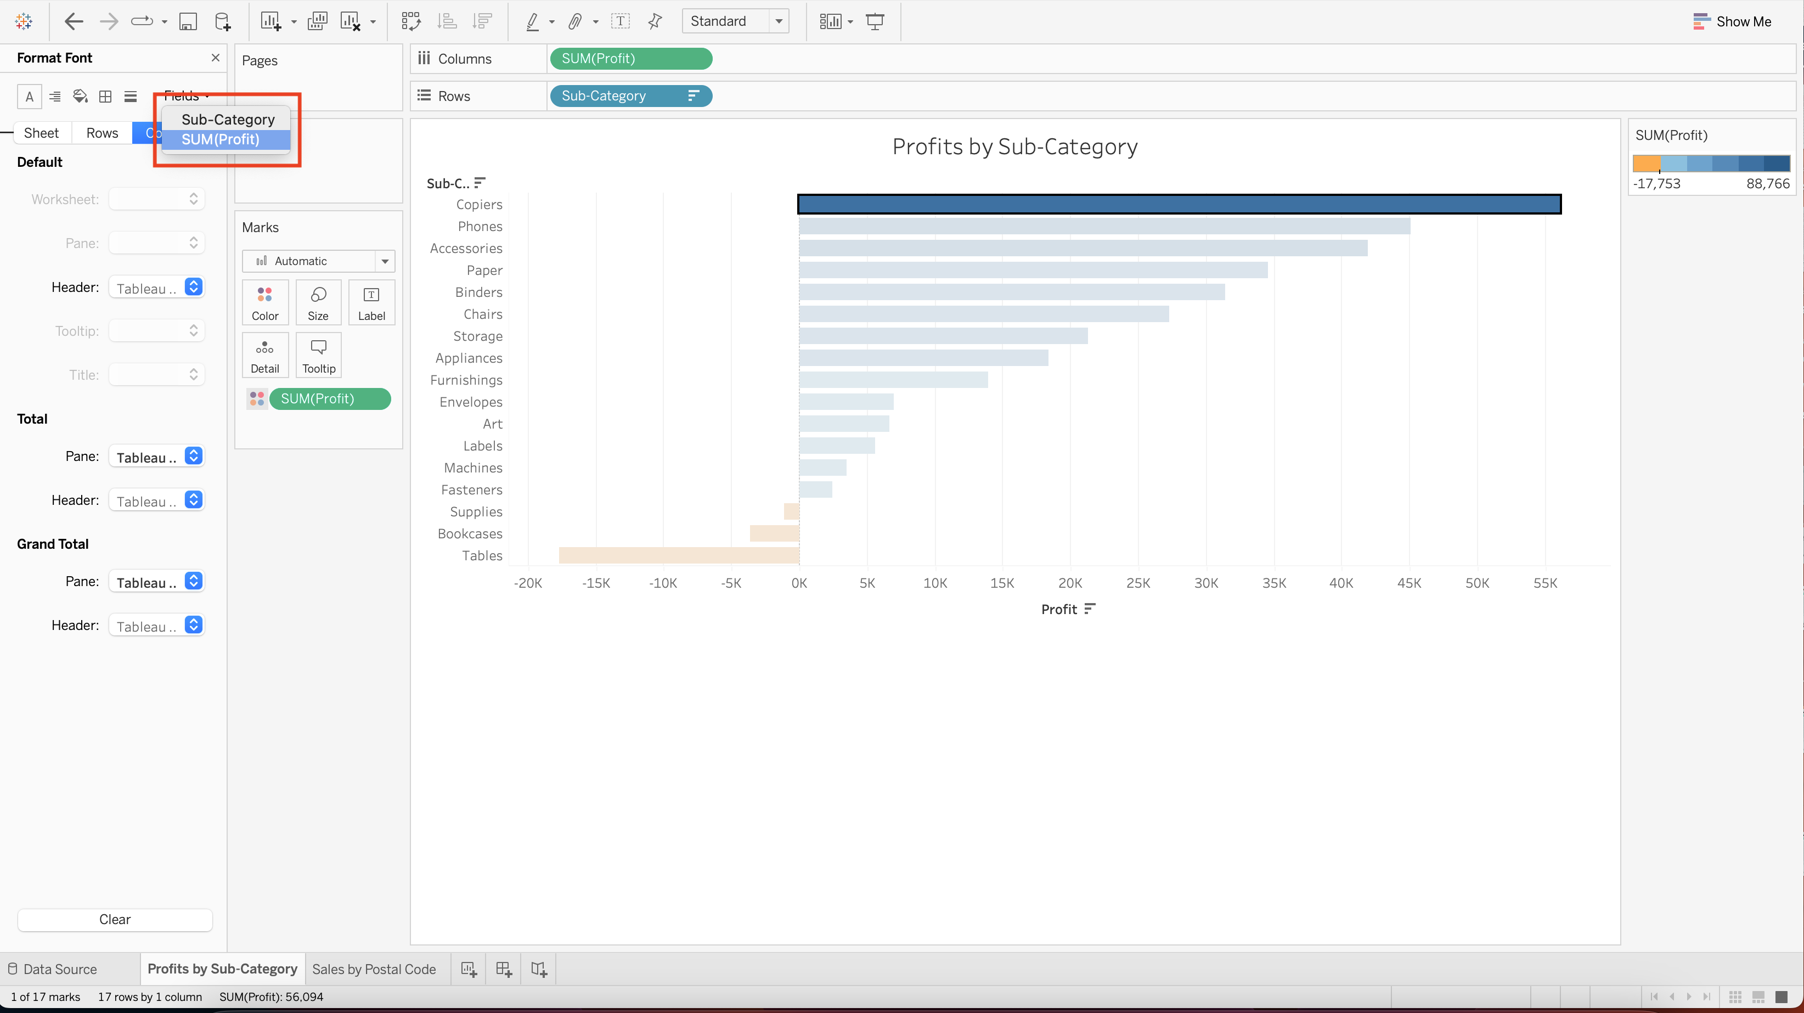Viewport: 1804px width, 1013px height.
Task: Select the Alignment format icon
Action: [55, 97]
